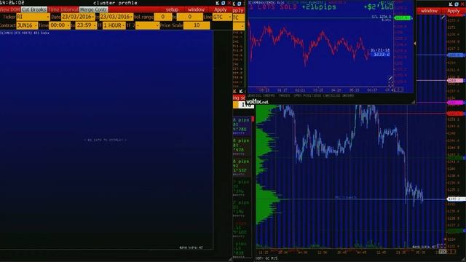Open the Ticker dropdown showing RI
466x262 pixels.
[x=33, y=17]
